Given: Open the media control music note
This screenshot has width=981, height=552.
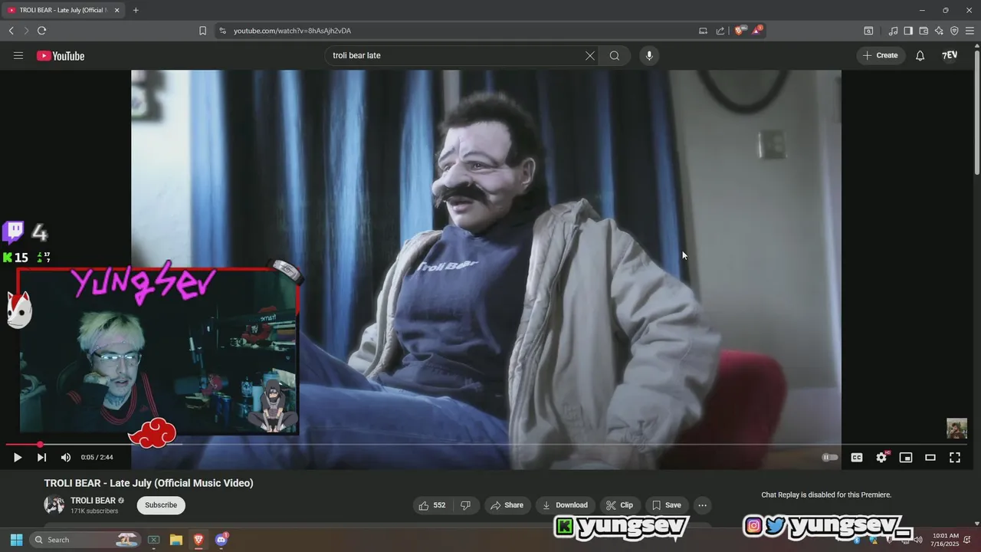Looking at the screenshot, I should pyautogui.click(x=893, y=31).
